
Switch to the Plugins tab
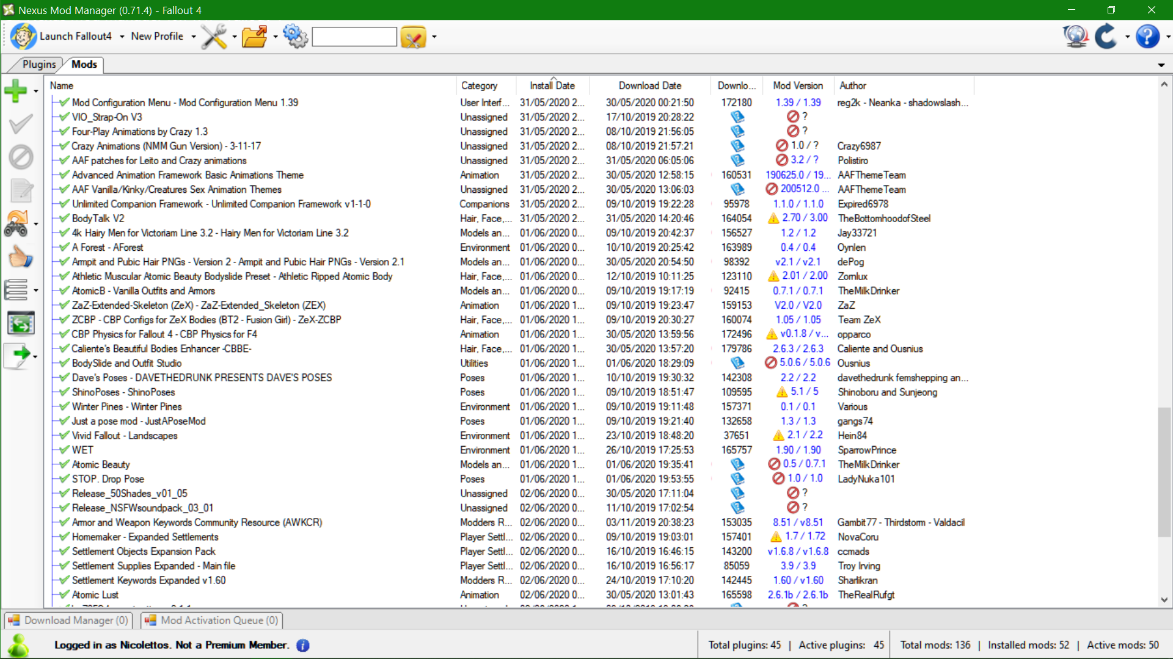[39, 64]
